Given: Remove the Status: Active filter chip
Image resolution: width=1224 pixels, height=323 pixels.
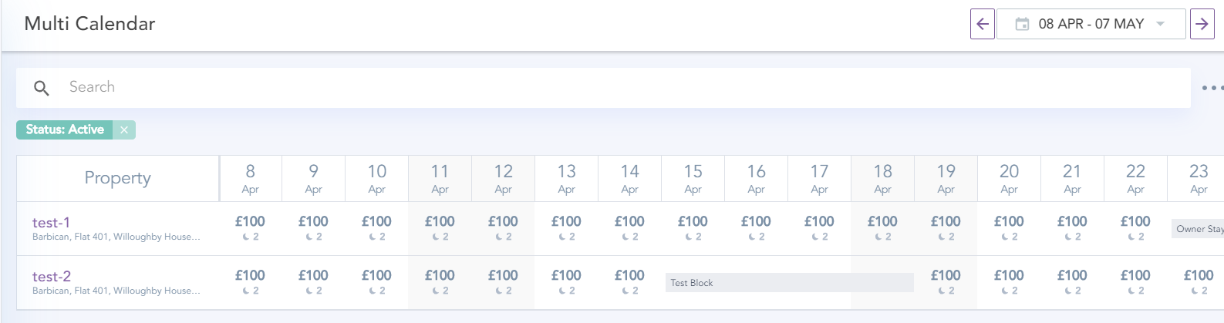Looking at the screenshot, I should tap(124, 130).
